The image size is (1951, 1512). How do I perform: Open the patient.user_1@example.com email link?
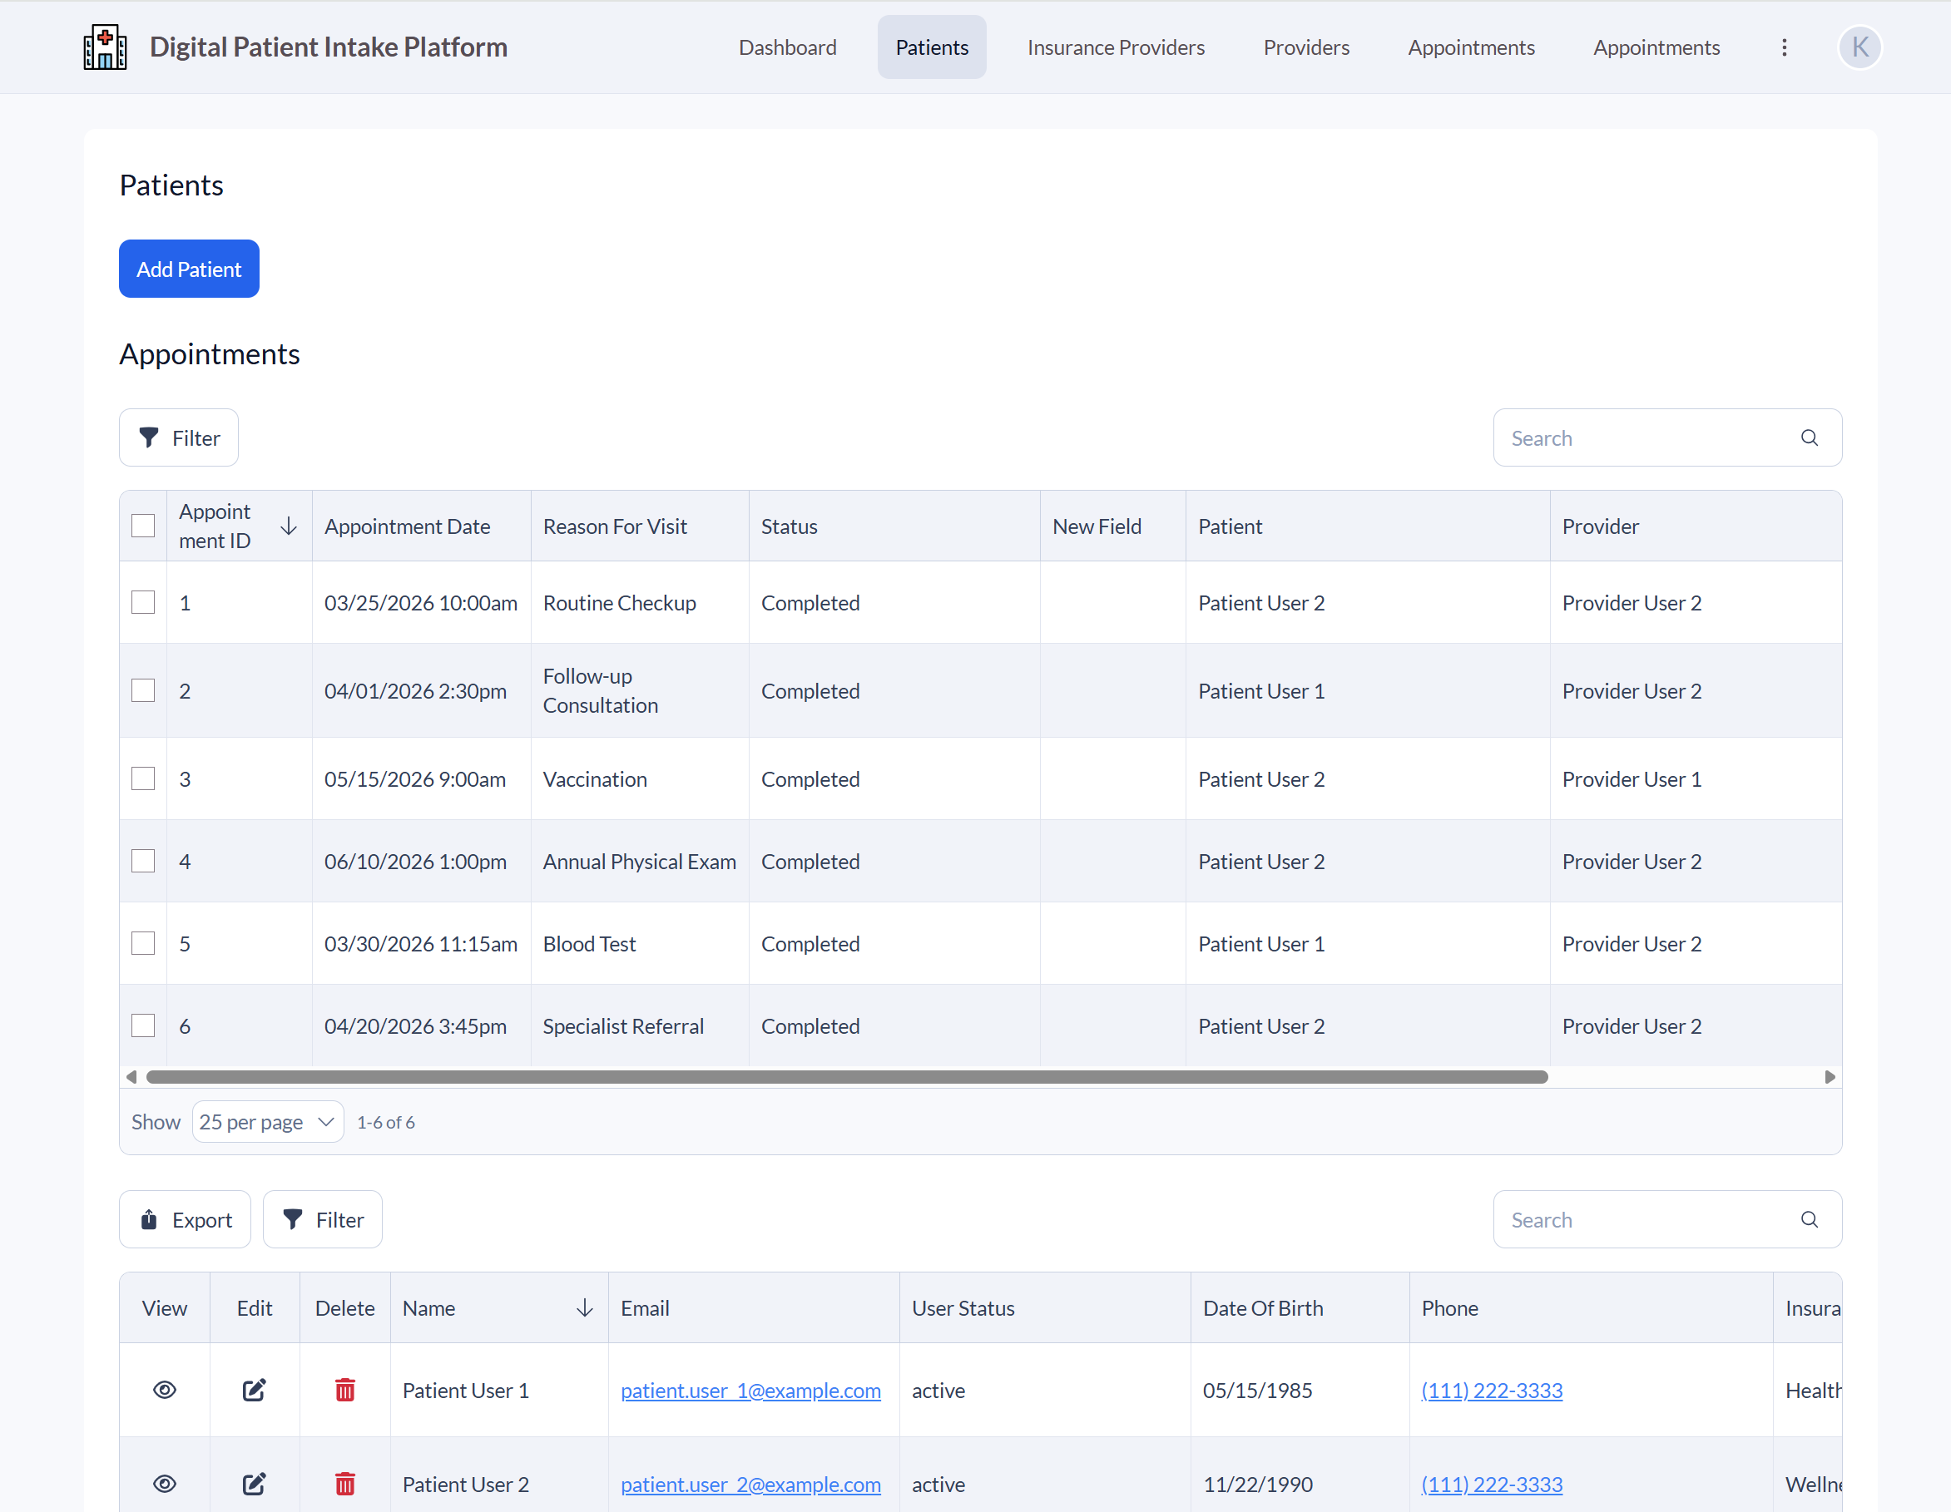tap(750, 1390)
